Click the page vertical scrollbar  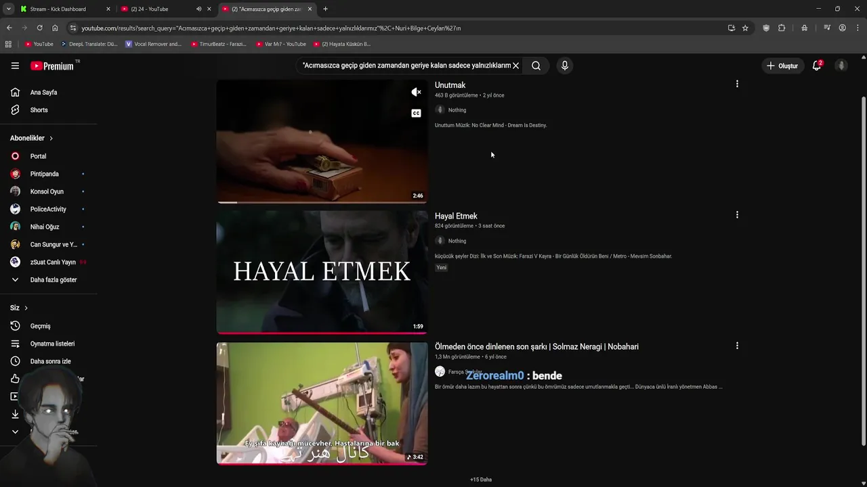coord(863,271)
